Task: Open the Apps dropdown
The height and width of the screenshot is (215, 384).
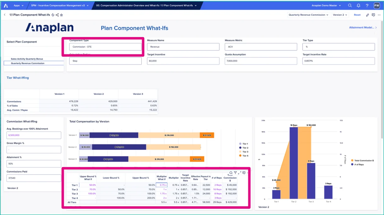Action: [19, 6]
